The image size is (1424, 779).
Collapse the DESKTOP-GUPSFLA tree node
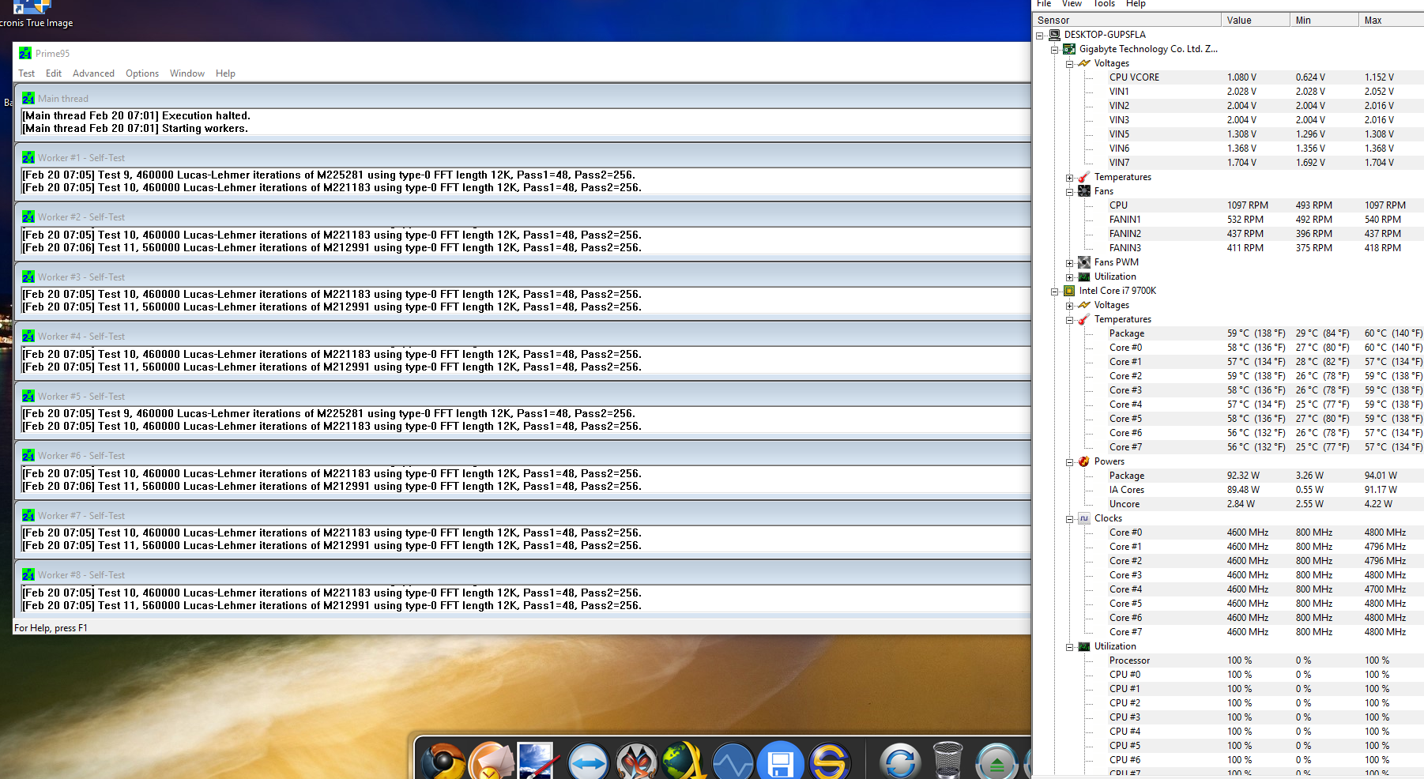1040,36
